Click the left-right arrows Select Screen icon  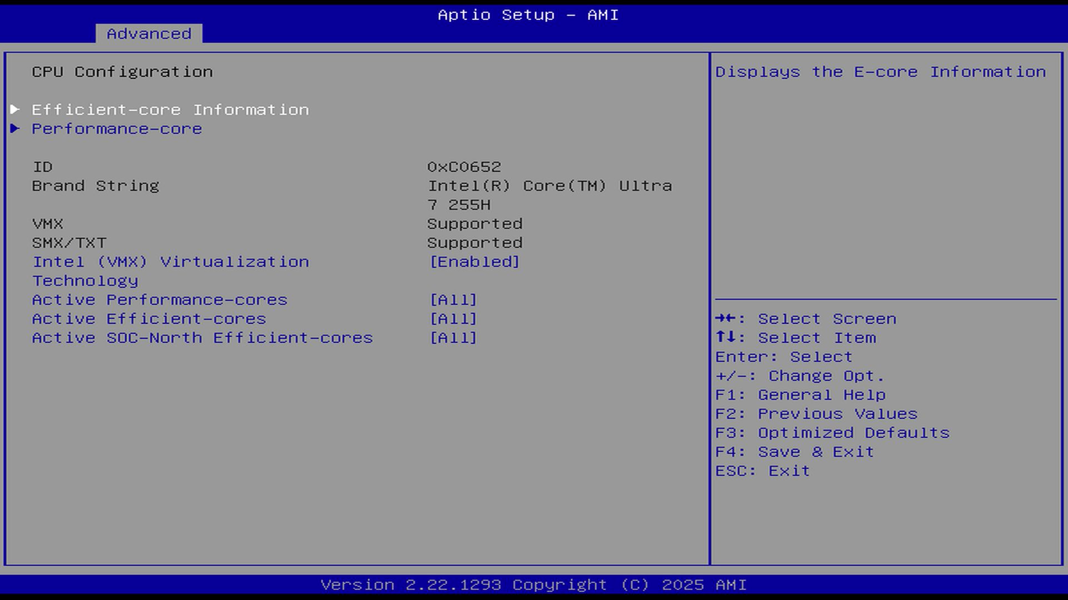point(726,318)
